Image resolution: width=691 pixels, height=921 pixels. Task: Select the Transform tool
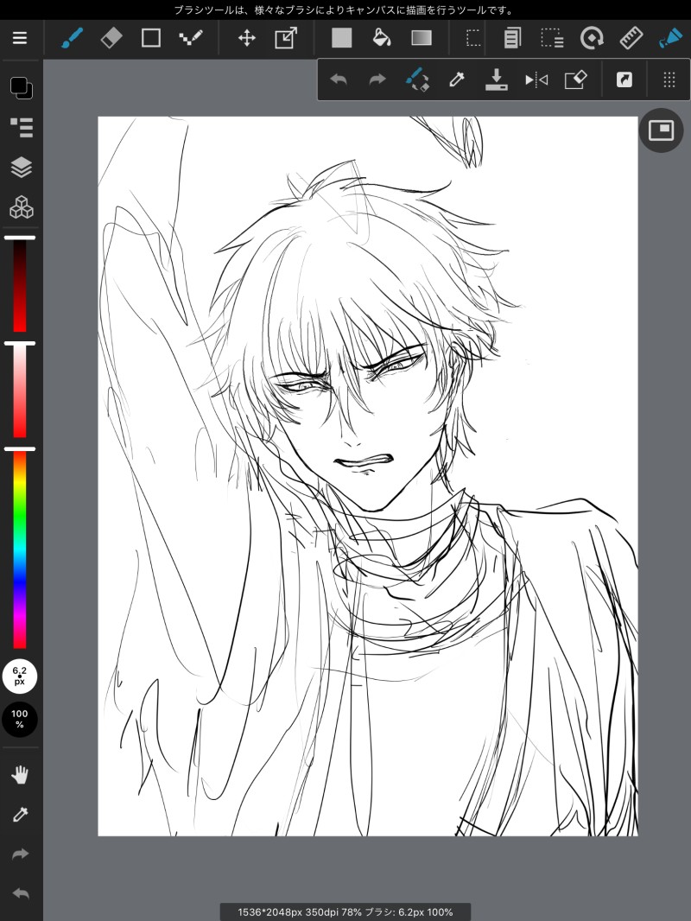click(x=286, y=39)
